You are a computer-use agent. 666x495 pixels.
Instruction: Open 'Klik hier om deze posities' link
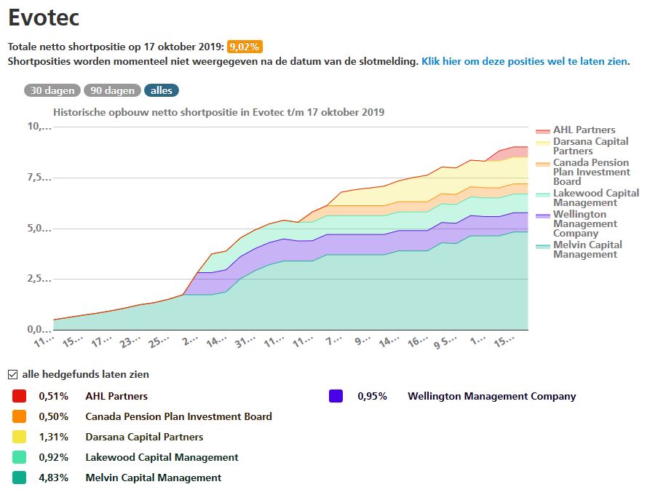(x=524, y=61)
